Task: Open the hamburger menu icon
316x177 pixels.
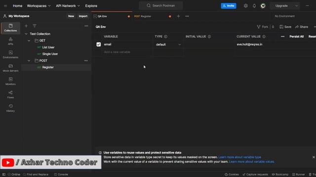Action: tap(5, 6)
